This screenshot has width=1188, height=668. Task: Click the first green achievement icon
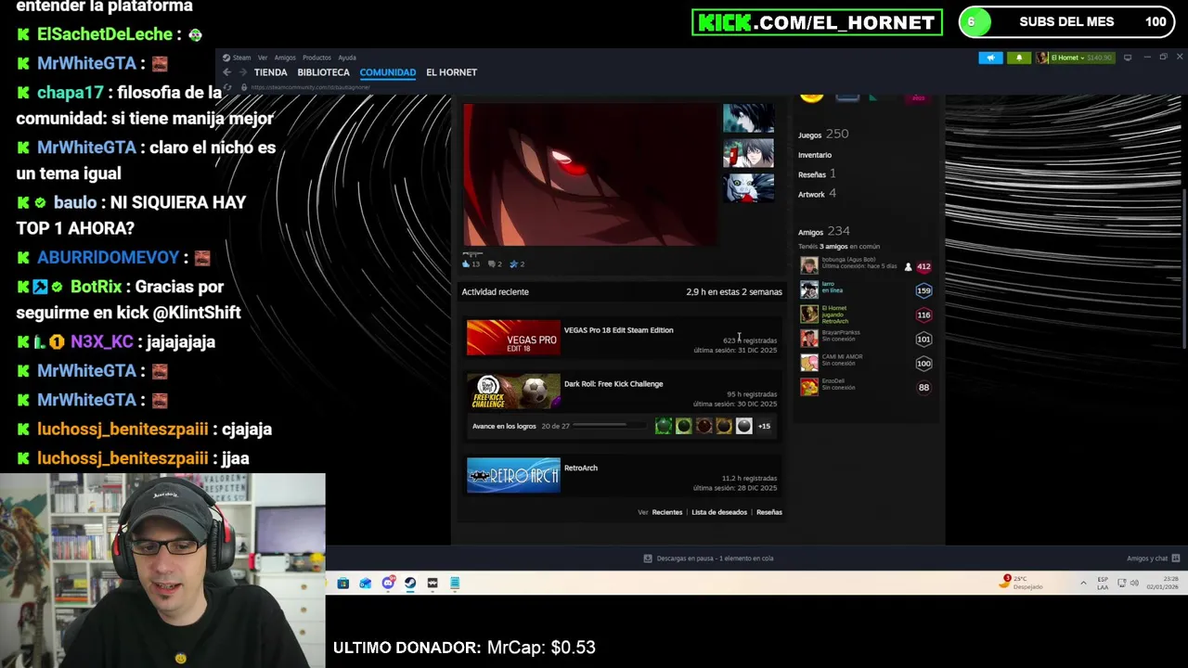(x=664, y=426)
